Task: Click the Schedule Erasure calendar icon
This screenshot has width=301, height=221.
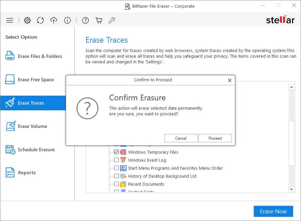Action: 10,150
